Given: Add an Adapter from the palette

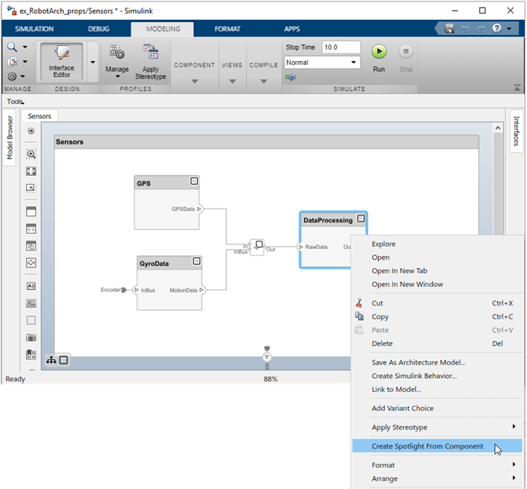Looking at the screenshot, I should [x=31, y=263].
